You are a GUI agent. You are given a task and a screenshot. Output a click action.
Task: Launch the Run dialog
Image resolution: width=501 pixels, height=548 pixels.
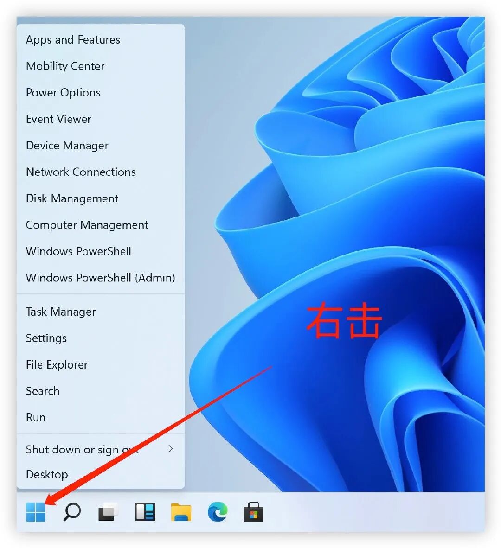tap(35, 417)
